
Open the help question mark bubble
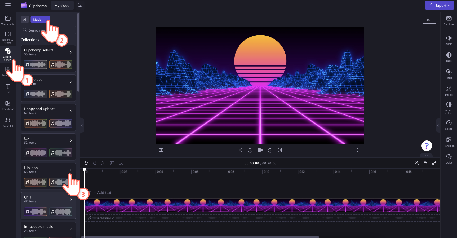pos(427,146)
